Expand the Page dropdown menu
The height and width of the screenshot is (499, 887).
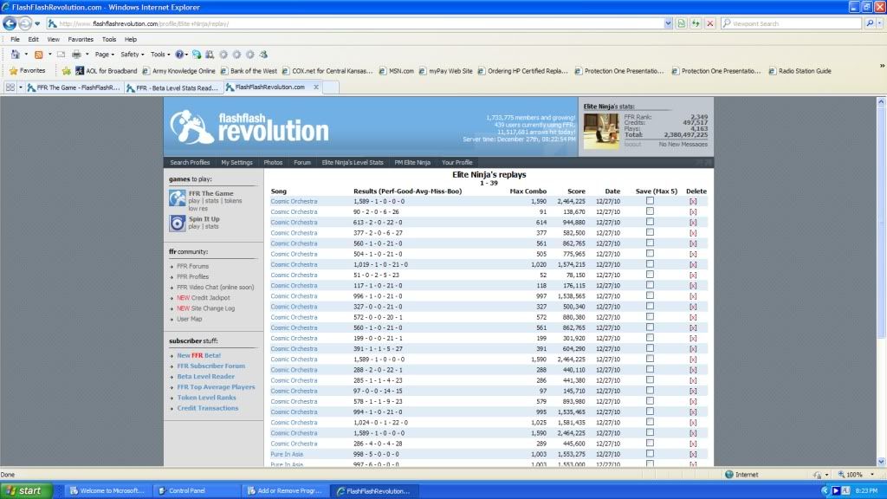click(105, 55)
